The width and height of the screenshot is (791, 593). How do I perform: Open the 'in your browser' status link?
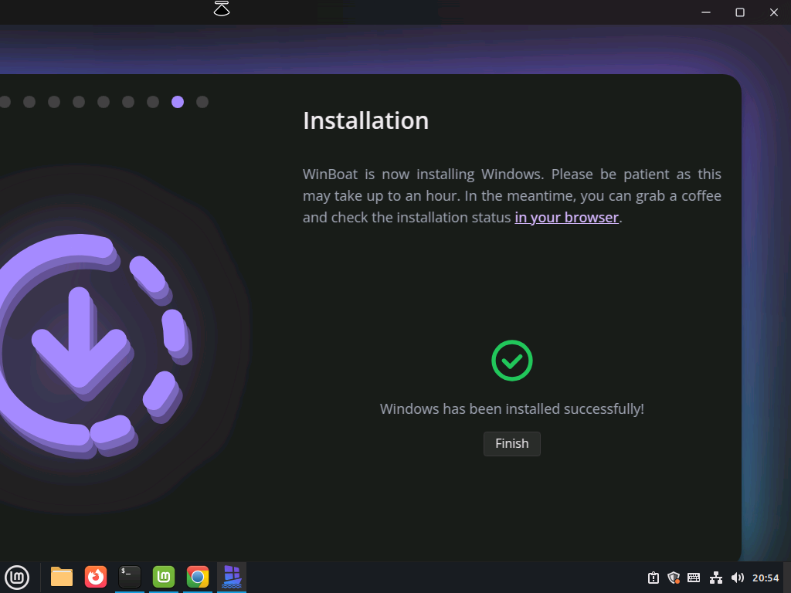pos(566,218)
